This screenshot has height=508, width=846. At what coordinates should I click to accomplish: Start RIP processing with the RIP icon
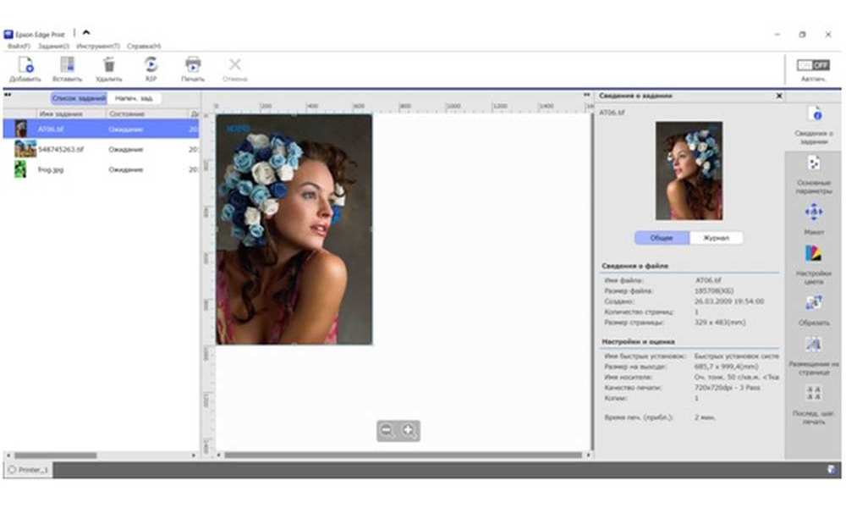pos(151,65)
